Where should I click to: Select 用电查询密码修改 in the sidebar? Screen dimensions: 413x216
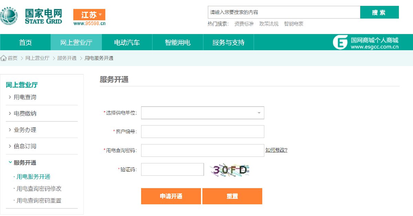coord(39,188)
